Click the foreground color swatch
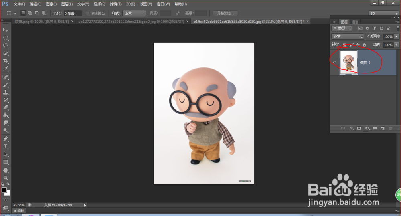The image size is (401, 216). [x=4, y=190]
